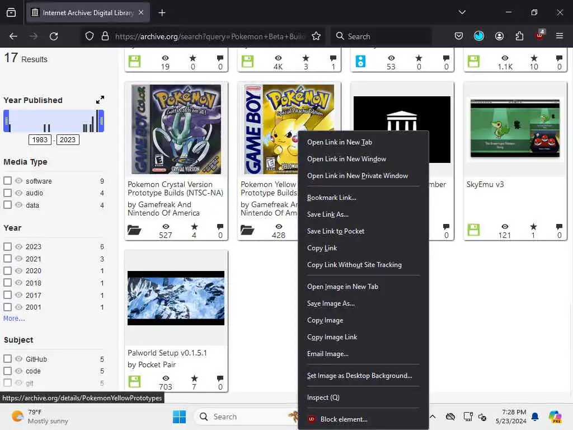Click the collection folder icon on Pokemon Crystal card

[134, 230]
